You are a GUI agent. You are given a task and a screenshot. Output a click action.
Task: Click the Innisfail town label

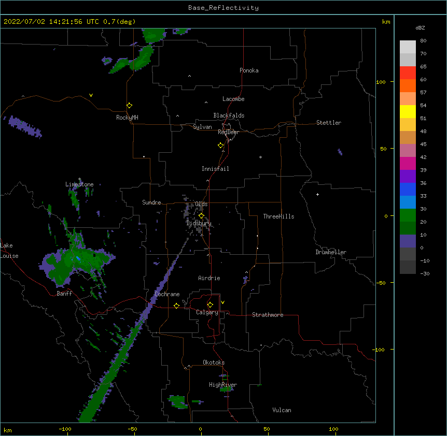215,169
